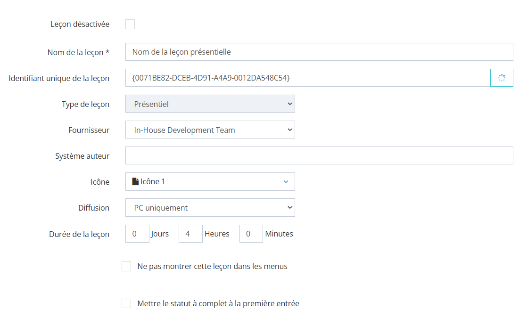Click the Nom de la leçon field
519x318 pixels.
(x=319, y=52)
